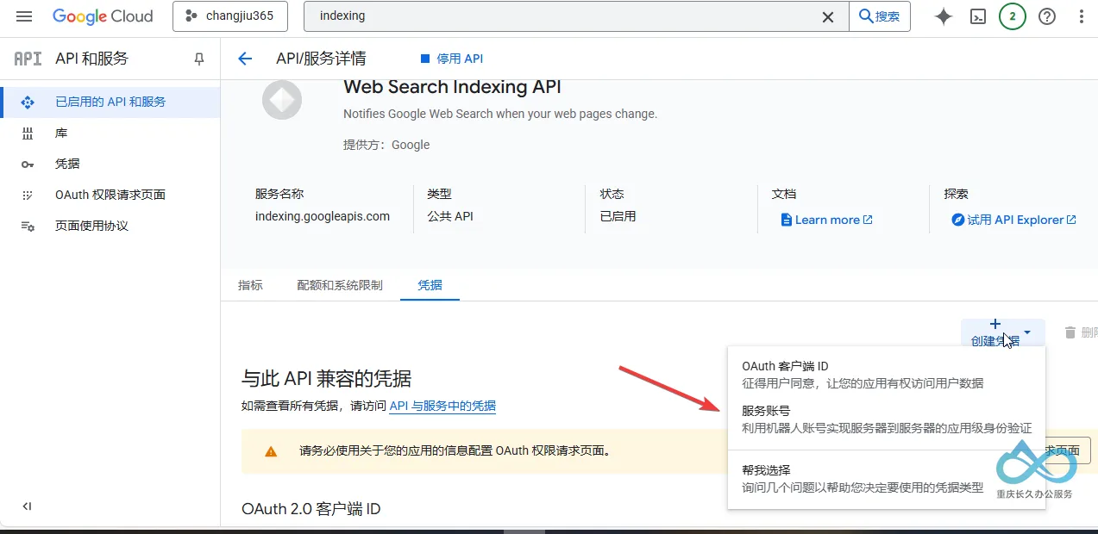Screen dimensions: 1098x534
Task: Open the API 与服务中的凭据 link
Action: pyautogui.click(x=442, y=406)
